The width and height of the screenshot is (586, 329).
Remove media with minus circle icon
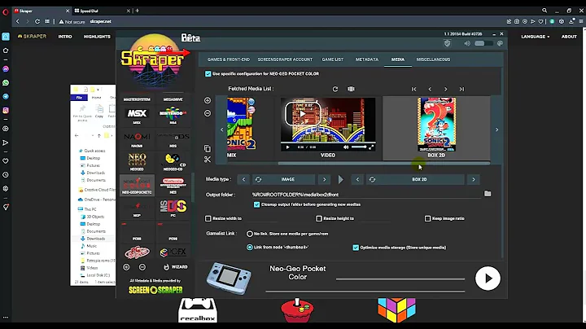point(208,113)
